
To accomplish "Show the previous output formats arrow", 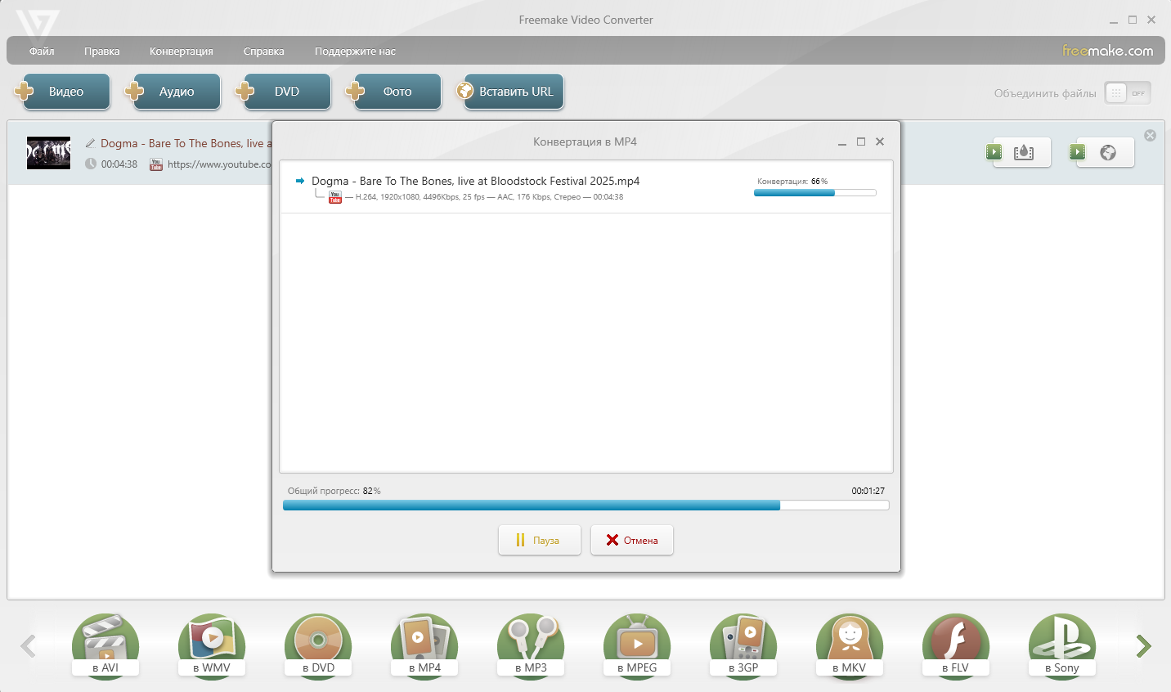I will [x=28, y=646].
